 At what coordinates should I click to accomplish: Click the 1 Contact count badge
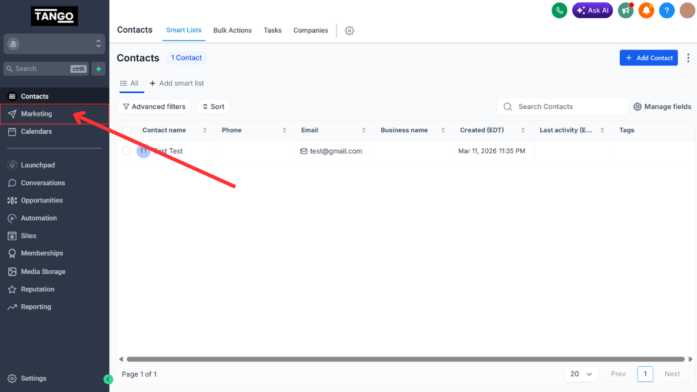pos(186,58)
